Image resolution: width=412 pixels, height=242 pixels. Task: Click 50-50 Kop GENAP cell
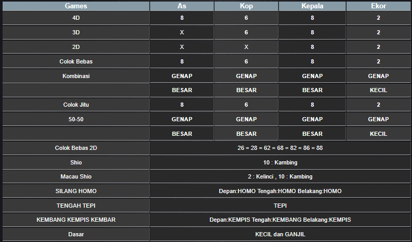(246, 119)
